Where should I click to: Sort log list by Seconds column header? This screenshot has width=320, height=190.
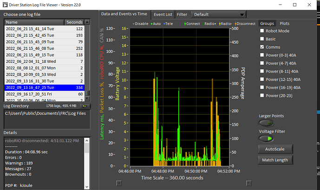pos(74,22)
